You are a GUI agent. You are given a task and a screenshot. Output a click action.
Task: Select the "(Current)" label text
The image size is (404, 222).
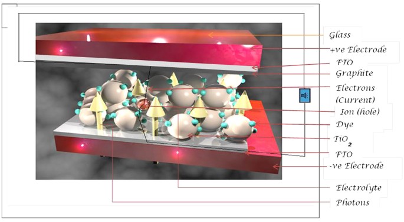point(355,100)
